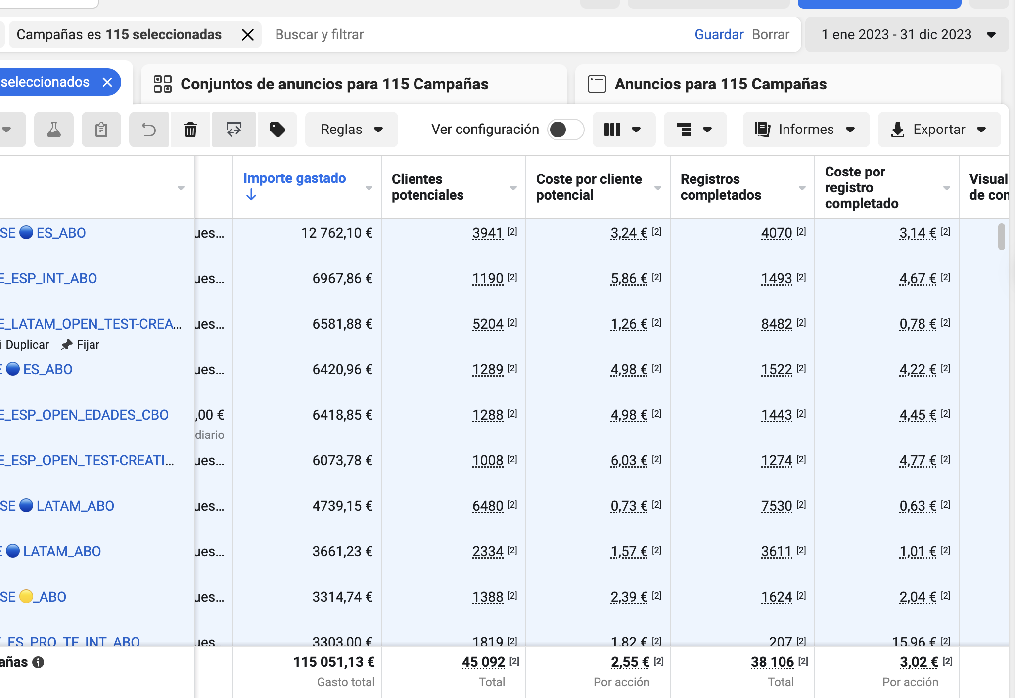This screenshot has height=698, width=1015.
Task: Click the tag label icon
Action: (277, 130)
